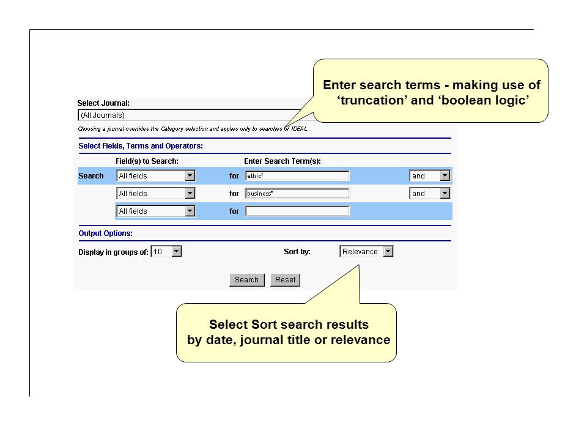Click the 'Field(s) to Search:' label
This screenshot has width=587, height=440.
tap(147, 161)
